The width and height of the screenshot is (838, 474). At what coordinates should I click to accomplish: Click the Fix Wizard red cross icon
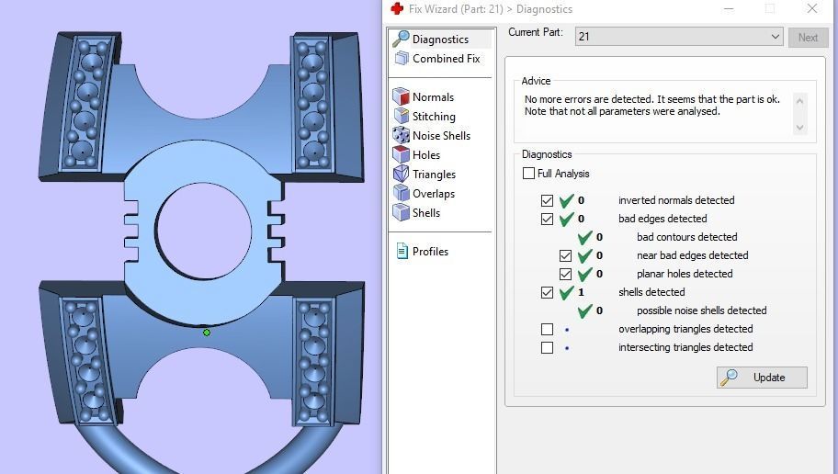(397, 8)
